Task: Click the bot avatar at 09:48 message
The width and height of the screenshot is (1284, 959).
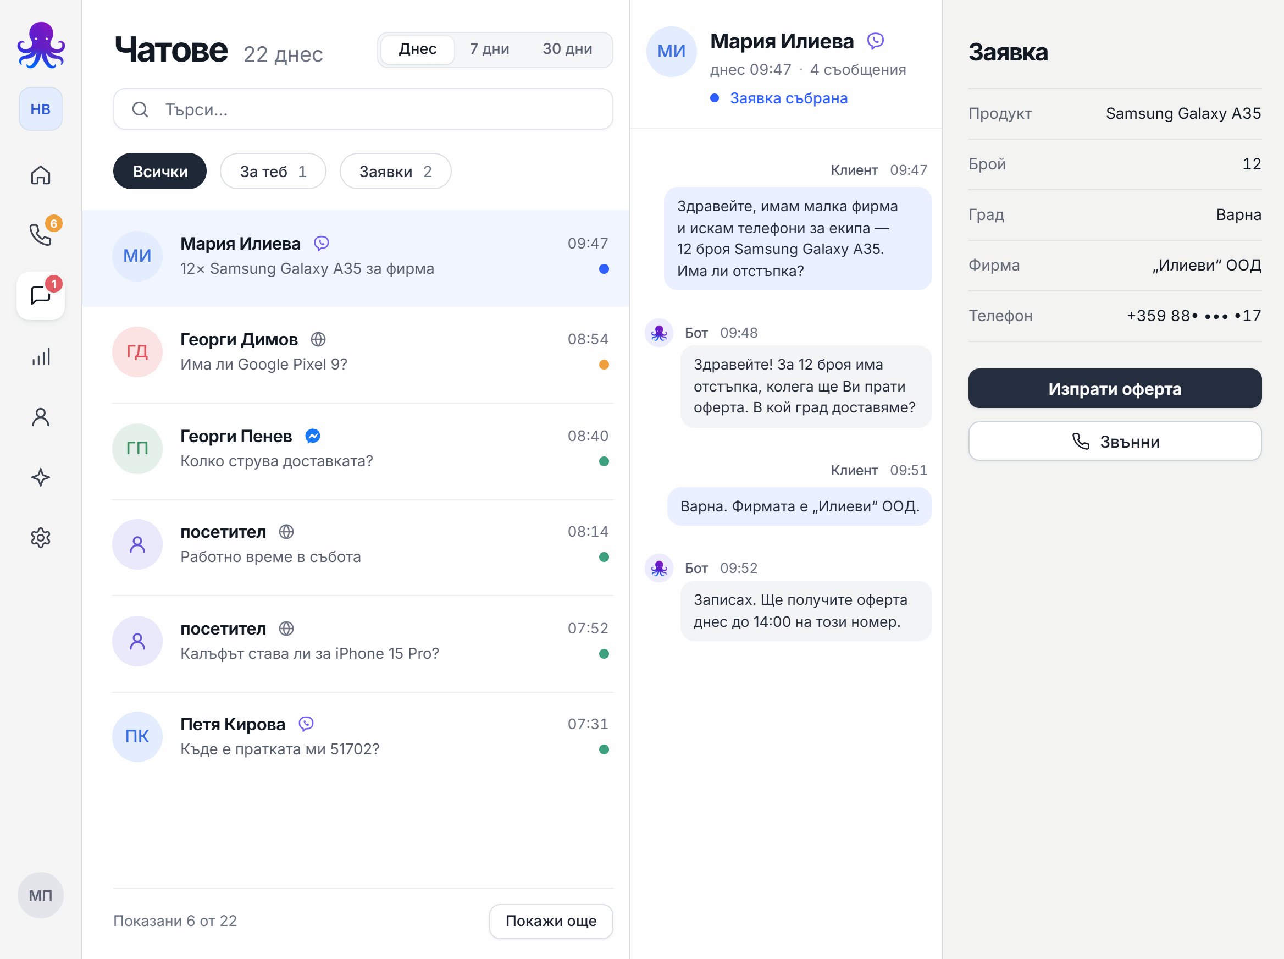Action: [659, 333]
